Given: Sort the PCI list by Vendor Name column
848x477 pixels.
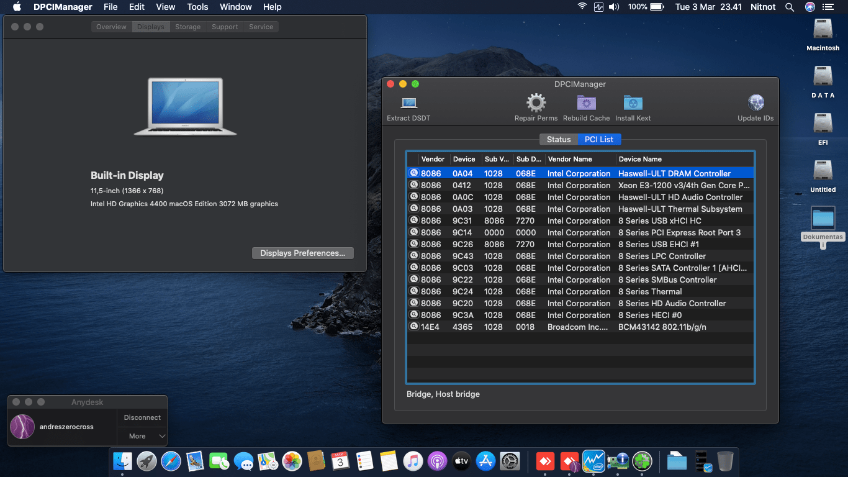Looking at the screenshot, I should tap(580, 159).
